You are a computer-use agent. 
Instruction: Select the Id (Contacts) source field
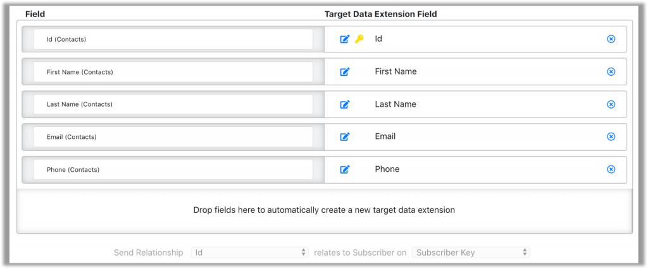pos(173,39)
